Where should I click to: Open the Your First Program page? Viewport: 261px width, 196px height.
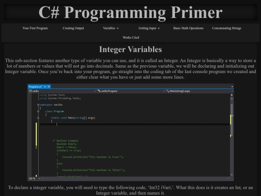click(35, 28)
